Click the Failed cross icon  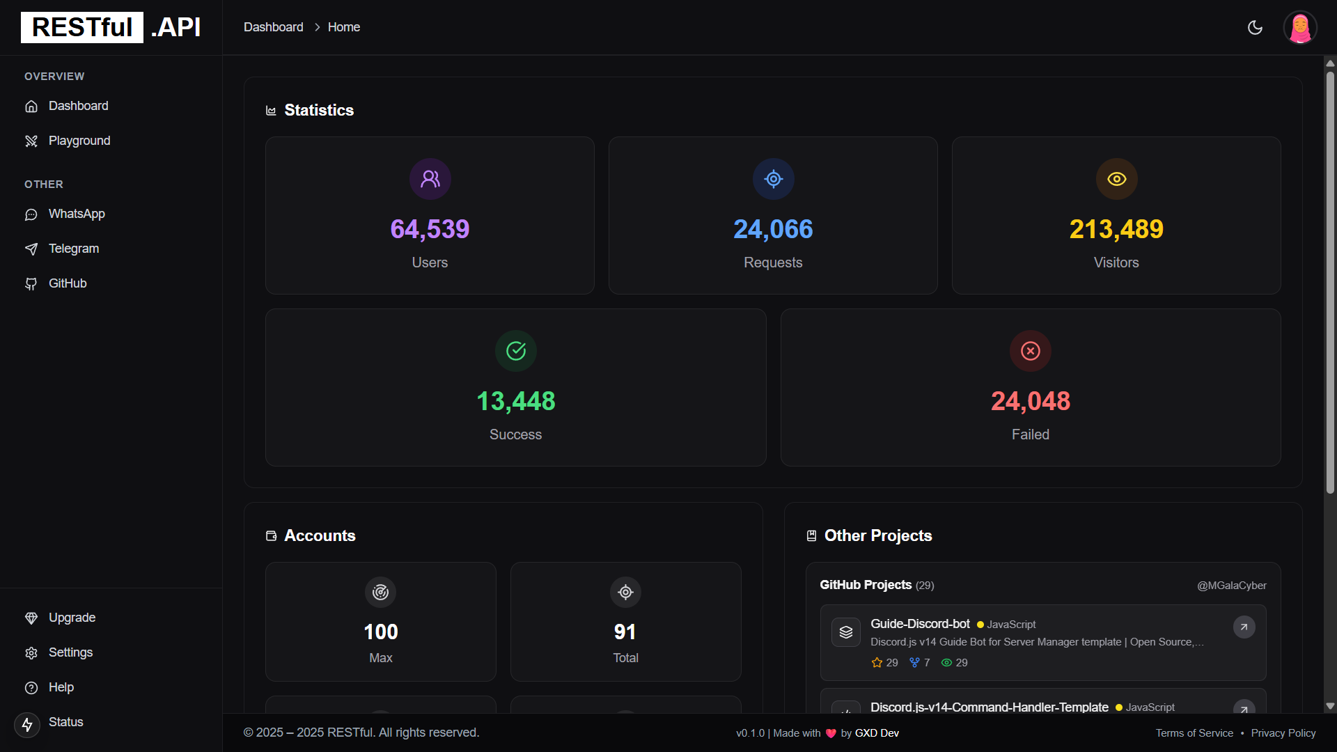pyautogui.click(x=1030, y=351)
